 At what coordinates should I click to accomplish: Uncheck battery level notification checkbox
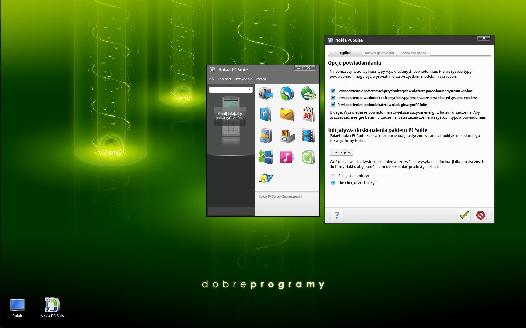(333, 105)
